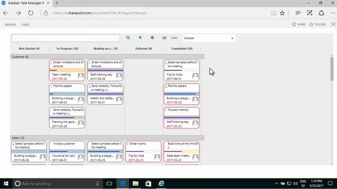Click avatar on Sales team meeti... card
The height and width of the screenshot is (189, 337).
click(195, 157)
